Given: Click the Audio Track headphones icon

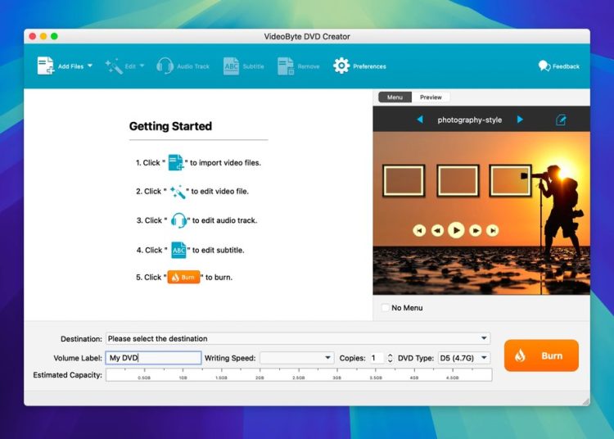Looking at the screenshot, I should tap(165, 66).
